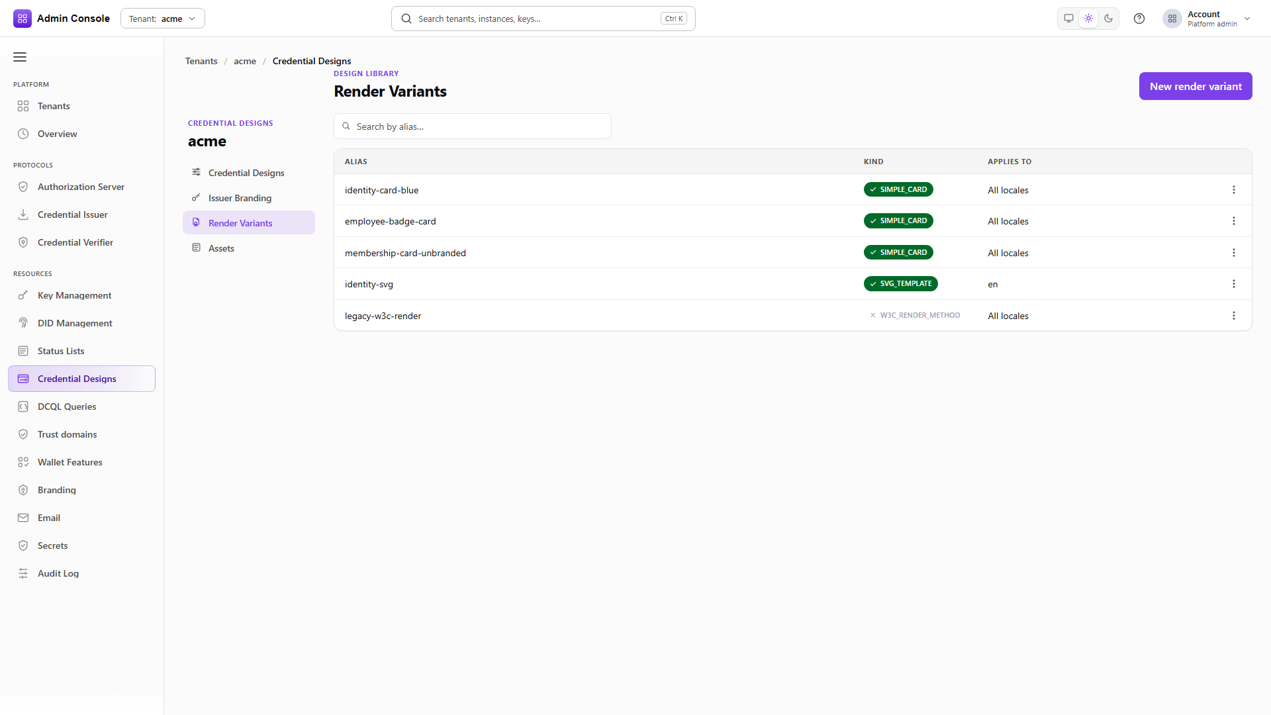The image size is (1271, 715).
Task: Click the sidebar Credential Designs card icon
Action: (x=23, y=379)
